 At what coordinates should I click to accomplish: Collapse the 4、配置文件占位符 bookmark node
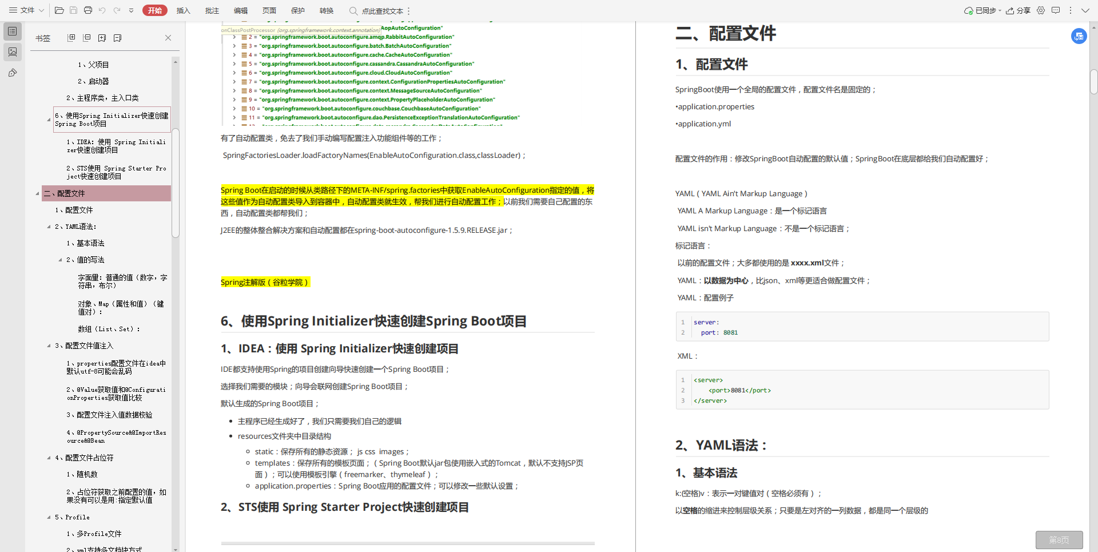click(x=49, y=458)
